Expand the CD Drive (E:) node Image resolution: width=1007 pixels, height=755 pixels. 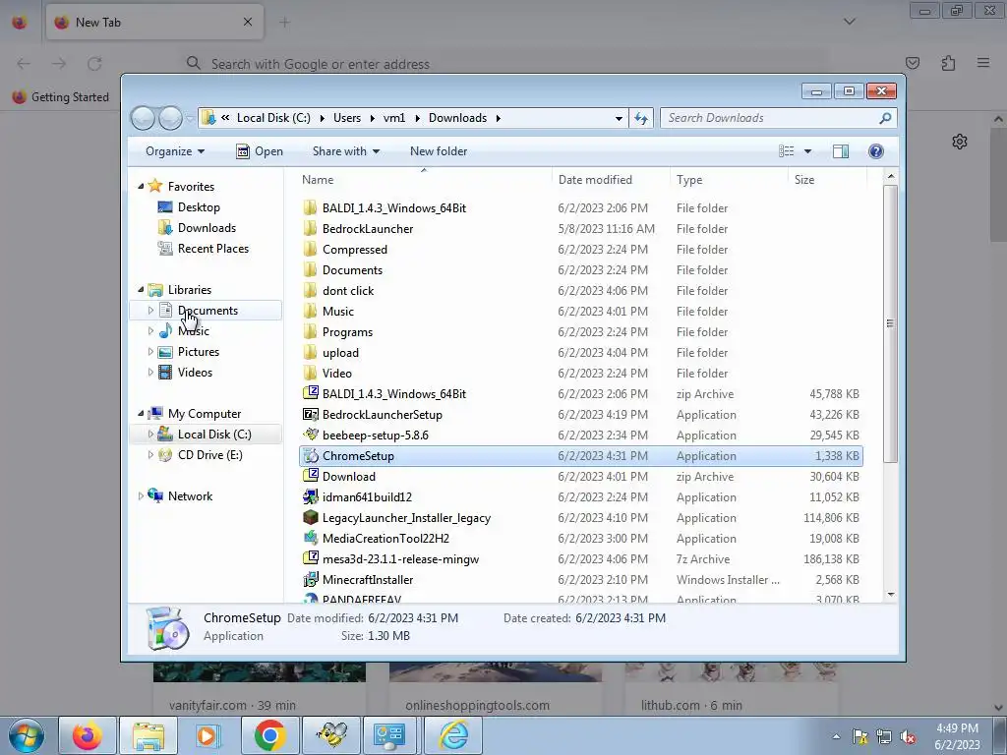coord(150,455)
